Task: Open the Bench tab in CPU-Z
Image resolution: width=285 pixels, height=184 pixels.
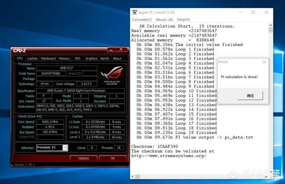Action: click(x=105, y=59)
